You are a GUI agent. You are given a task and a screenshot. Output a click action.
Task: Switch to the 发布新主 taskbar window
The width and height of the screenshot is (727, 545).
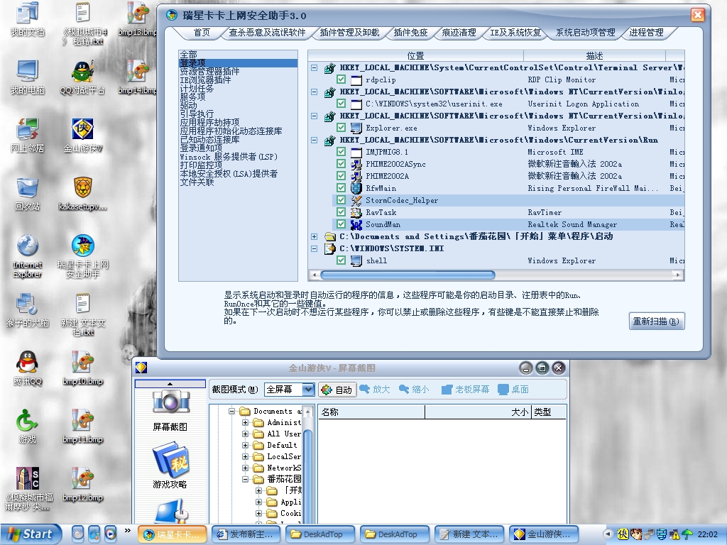[x=246, y=534]
